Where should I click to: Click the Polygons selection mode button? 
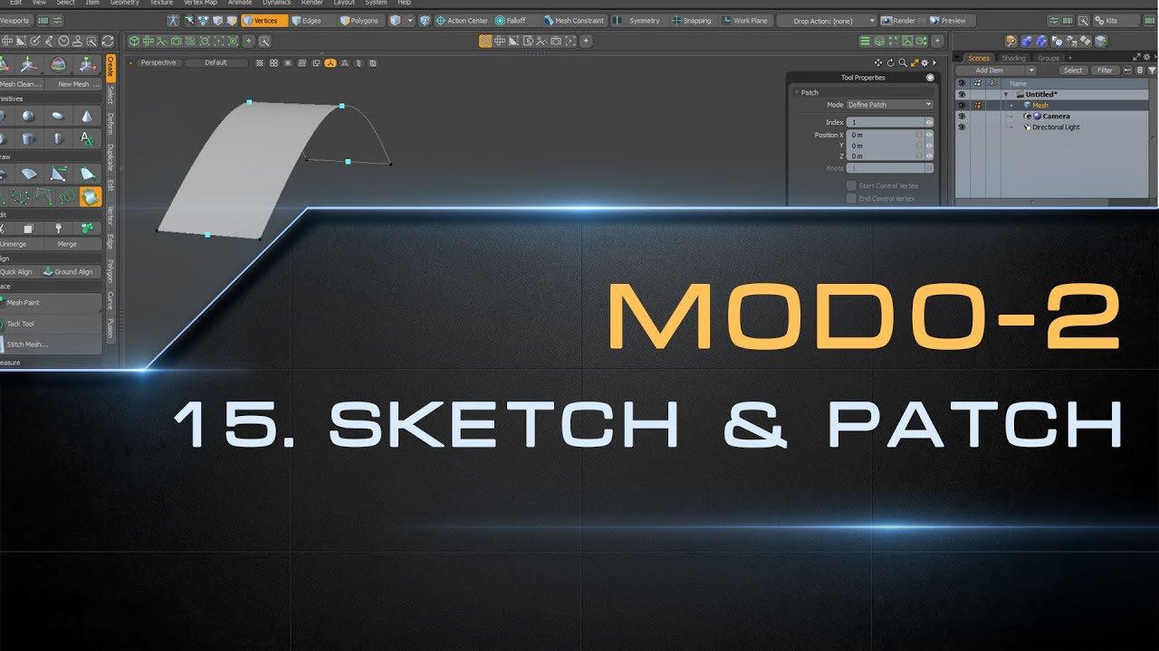pos(359,20)
